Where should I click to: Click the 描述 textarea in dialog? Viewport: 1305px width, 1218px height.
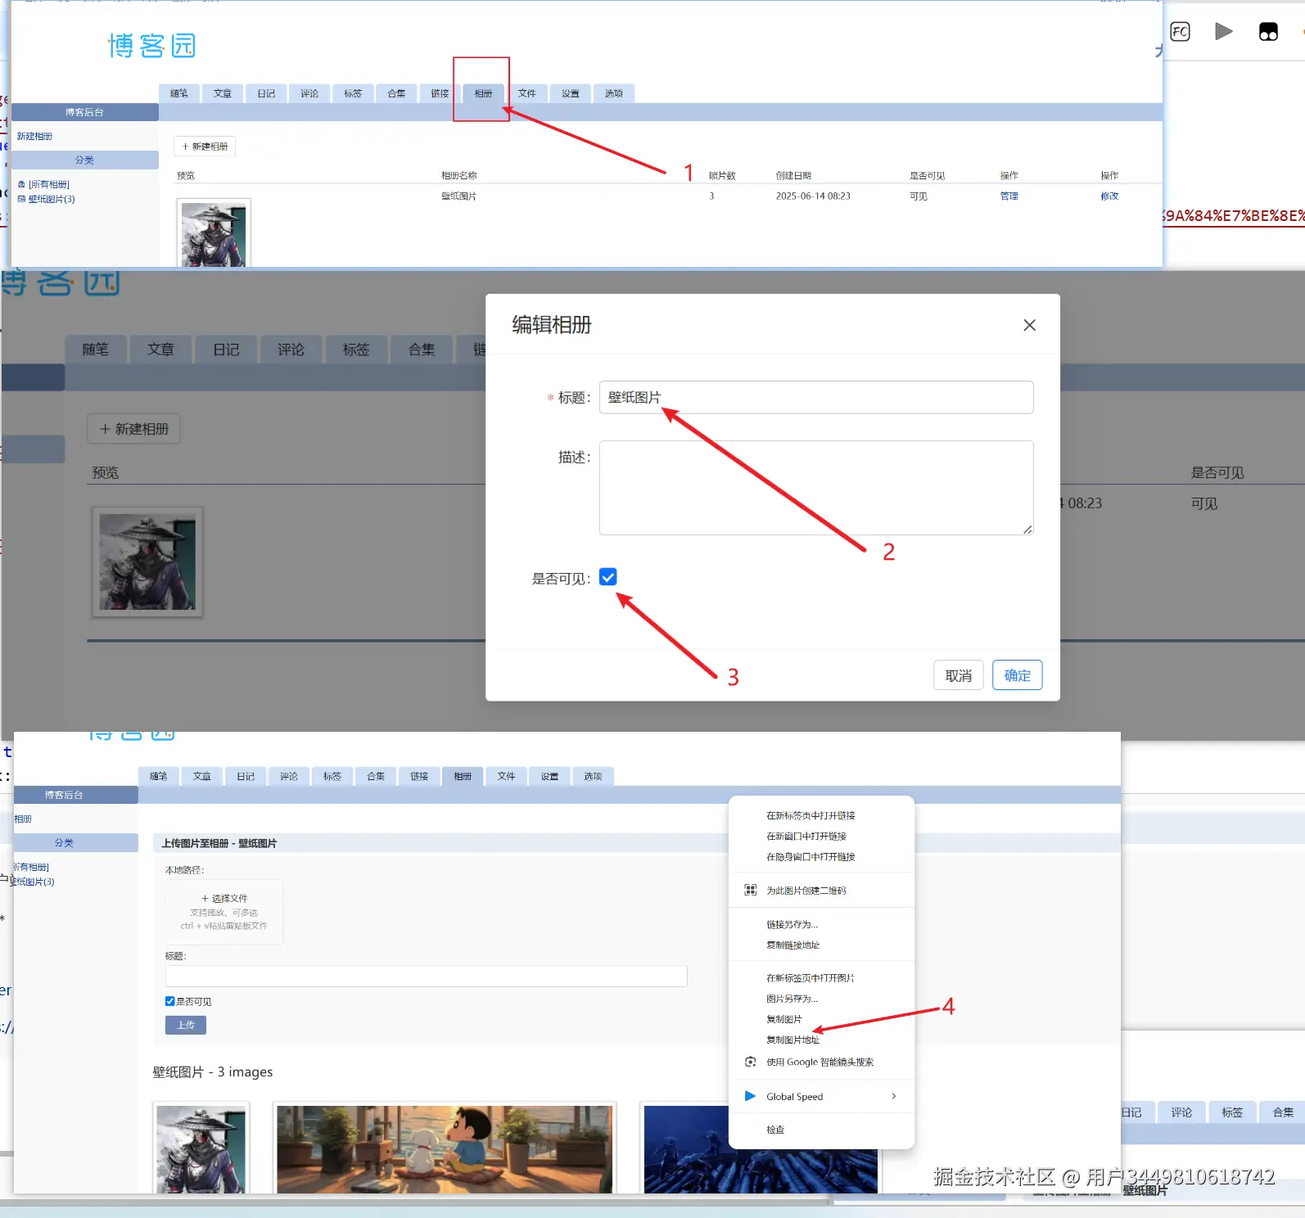(815, 488)
